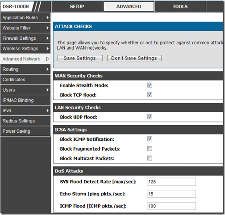Switch to the SETUP tab
The image size is (225, 215).
point(77,7)
